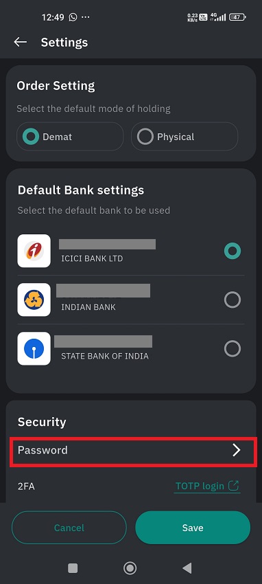Choose STATE BANK OF INDIA as default bank
Image resolution: width=262 pixels, height=584 pixels.
click(x=233, y=348)
